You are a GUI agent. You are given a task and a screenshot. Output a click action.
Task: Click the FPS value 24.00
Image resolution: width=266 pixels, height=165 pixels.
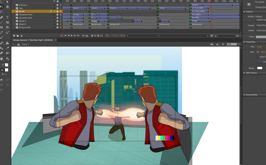[x=259, y=47]
